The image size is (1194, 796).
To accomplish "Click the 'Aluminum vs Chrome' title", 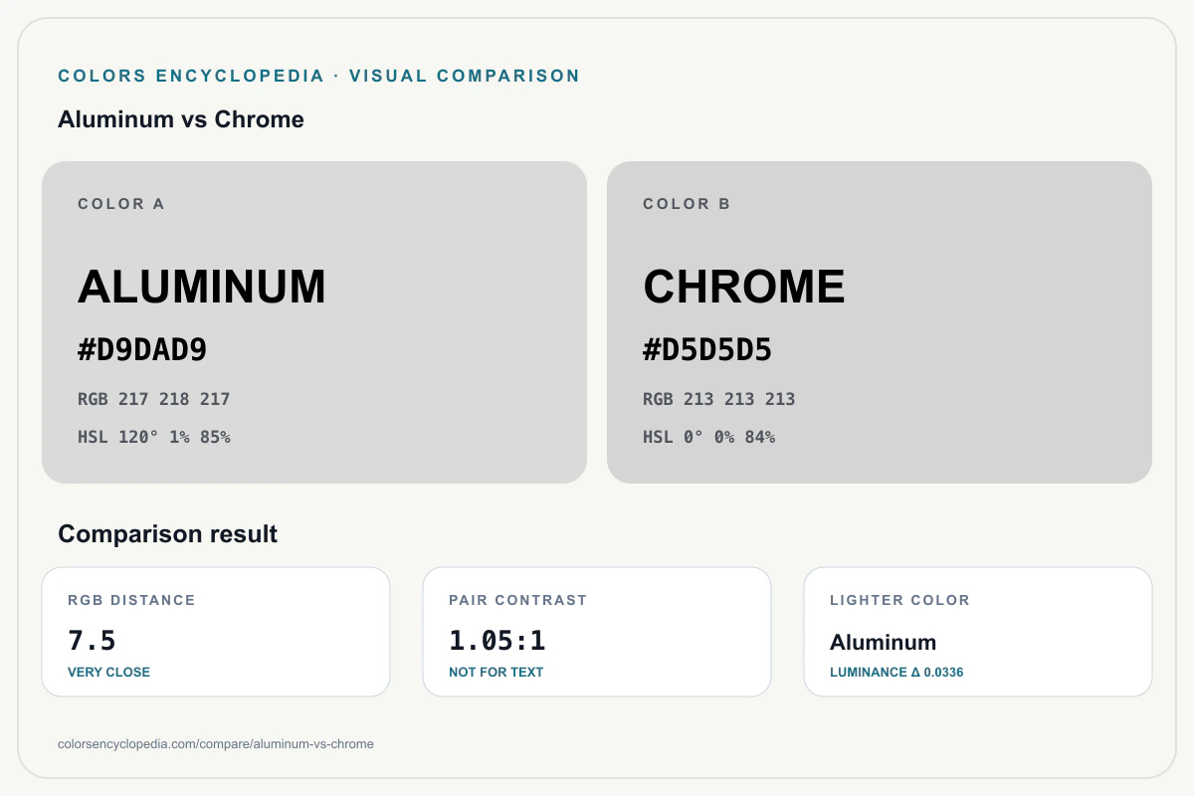I will [181, 119].
